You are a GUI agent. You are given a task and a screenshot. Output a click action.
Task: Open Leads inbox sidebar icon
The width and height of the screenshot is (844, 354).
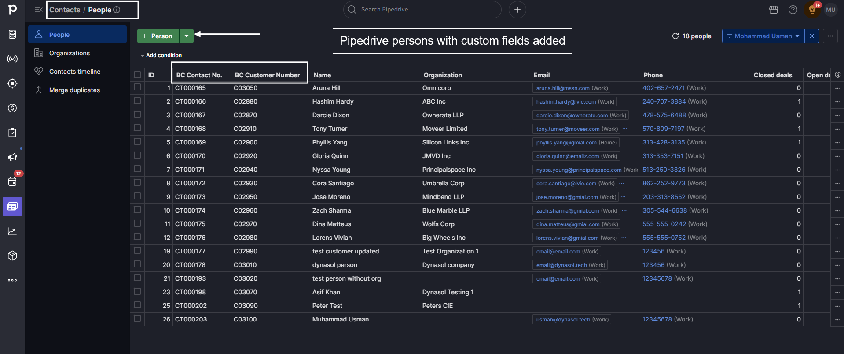click(12, 34)
